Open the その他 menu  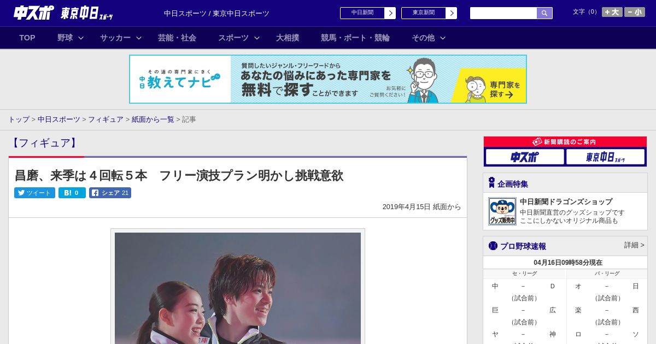423,38
